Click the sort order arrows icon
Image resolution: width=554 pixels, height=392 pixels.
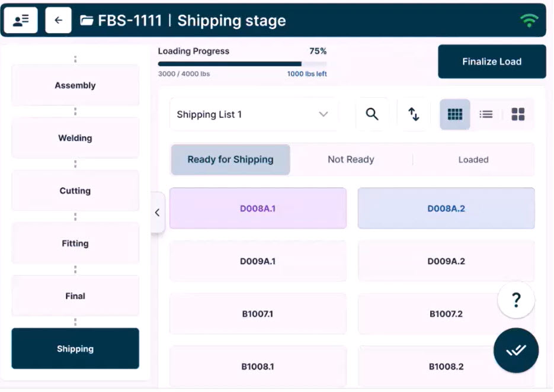tap(414, 114)
